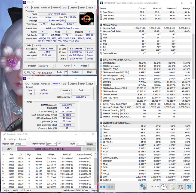Image resolution: width=196 pixels, height=193 pixels.
Task: Click Validate button in CPU-Z
Action: 75,72
